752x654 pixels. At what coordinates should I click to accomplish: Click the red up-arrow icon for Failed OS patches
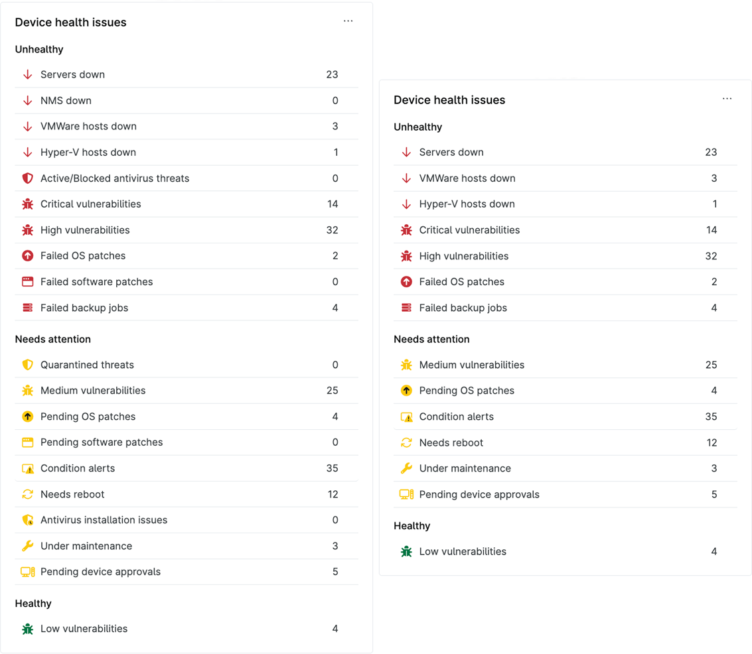click(27, 255)
